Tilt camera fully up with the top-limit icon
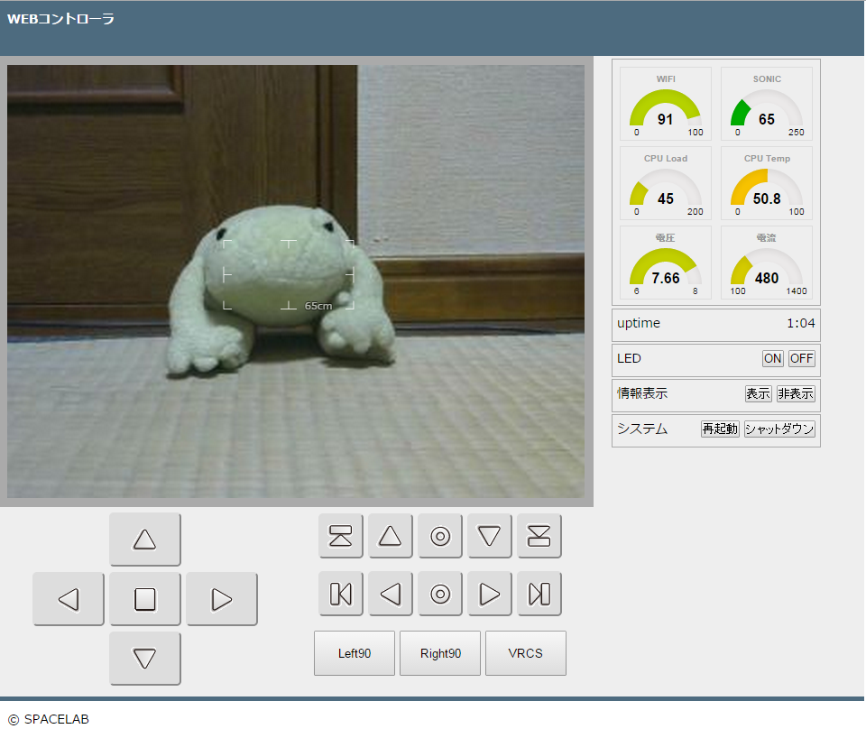The width and height of the screenshot is (866, 738). tap(341, 536)
